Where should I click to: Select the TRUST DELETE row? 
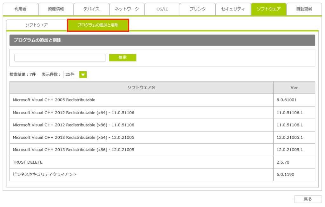pos(141,162)
